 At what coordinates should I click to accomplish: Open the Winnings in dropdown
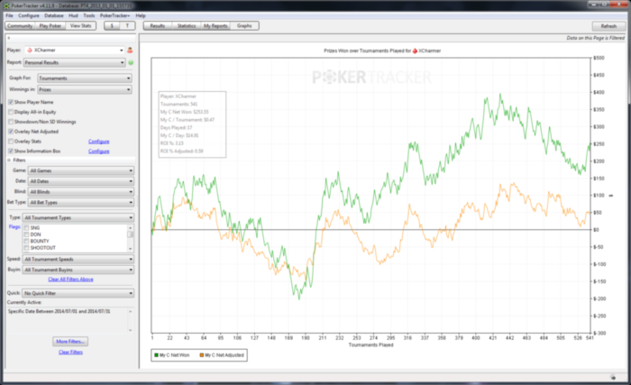85,89
